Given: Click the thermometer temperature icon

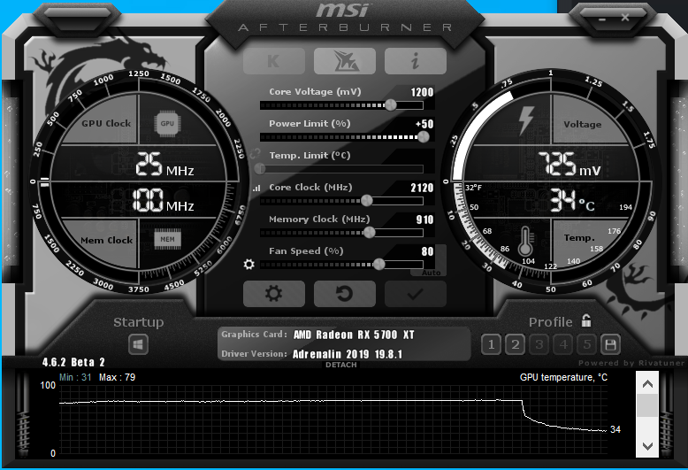Looking at the screenshot, I should (525, 241).
